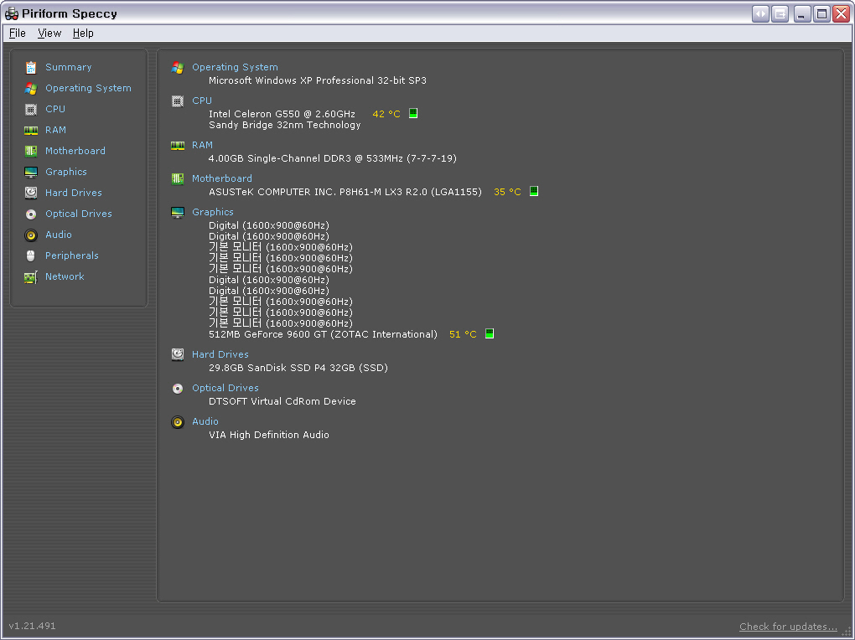Click the RAM heading link in summary

click(202, 145)
